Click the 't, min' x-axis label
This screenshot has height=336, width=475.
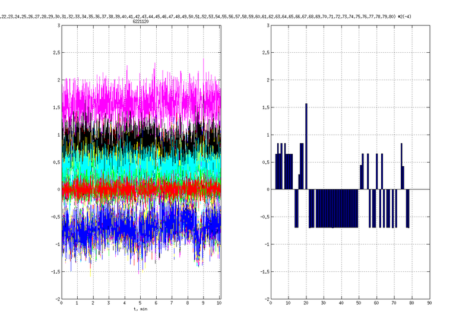pos(141,310)
